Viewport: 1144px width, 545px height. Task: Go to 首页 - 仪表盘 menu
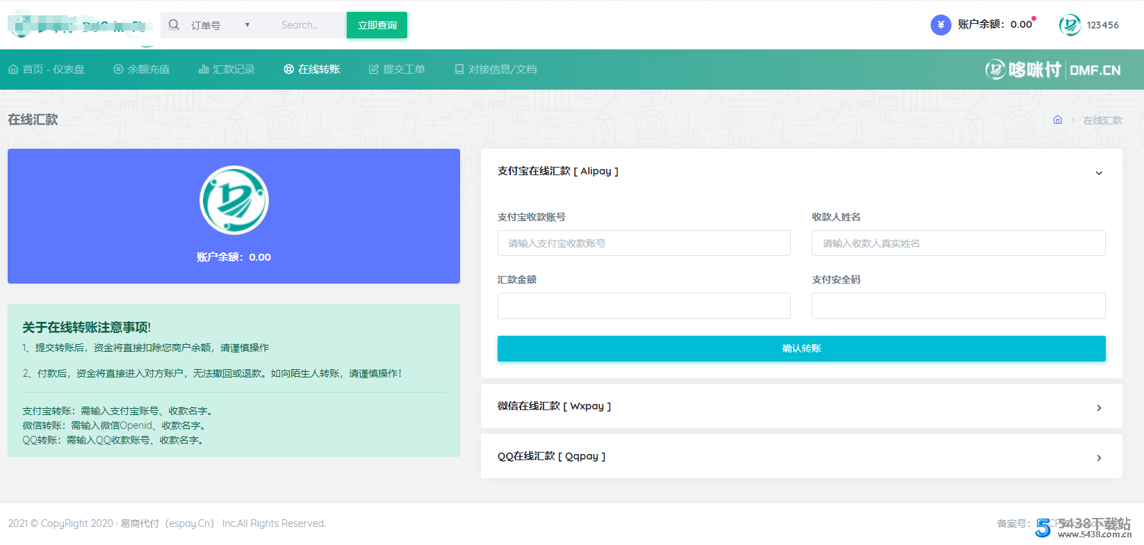[x=47, y=70]
